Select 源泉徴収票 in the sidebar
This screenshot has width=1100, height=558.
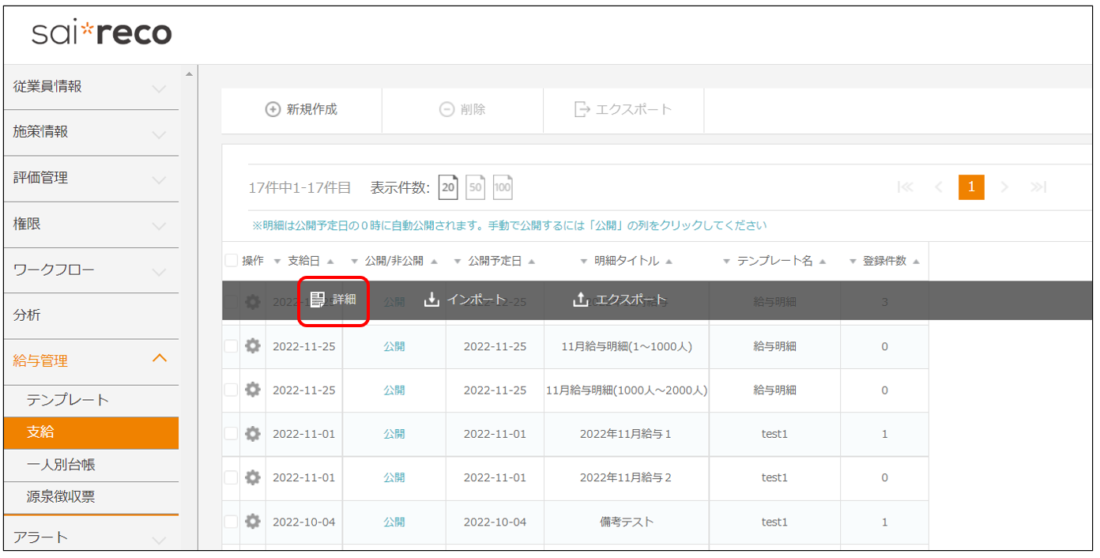pyautogui.click(x=62, y=497)
